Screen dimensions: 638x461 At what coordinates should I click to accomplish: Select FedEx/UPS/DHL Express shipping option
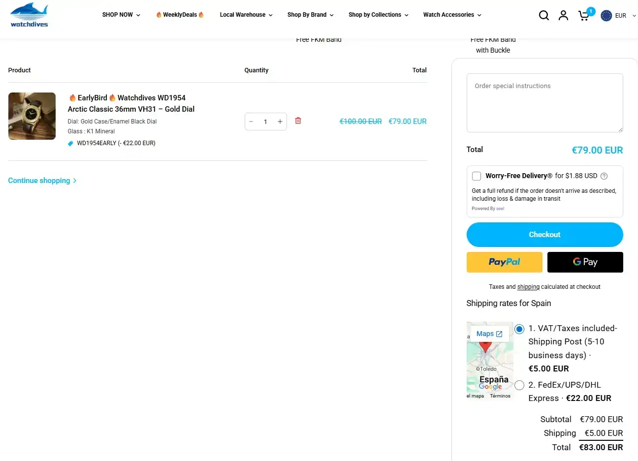[519, 385]
